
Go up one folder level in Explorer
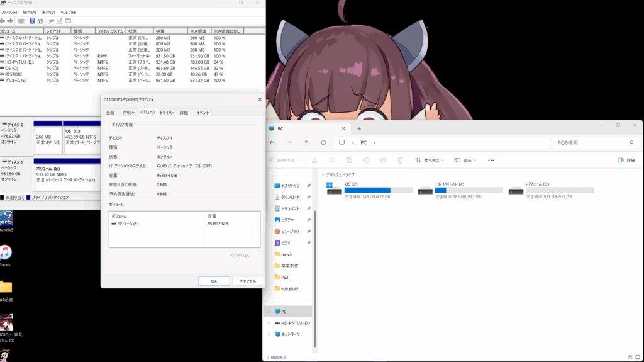click(x=306, y=143)
